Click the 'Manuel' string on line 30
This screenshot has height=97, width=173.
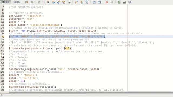pos(29,75)
